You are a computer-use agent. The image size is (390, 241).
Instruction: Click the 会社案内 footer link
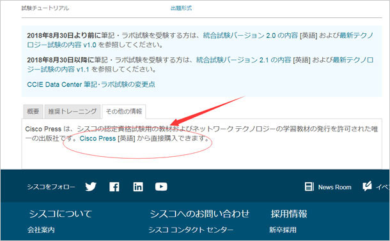tap(41, 230)
